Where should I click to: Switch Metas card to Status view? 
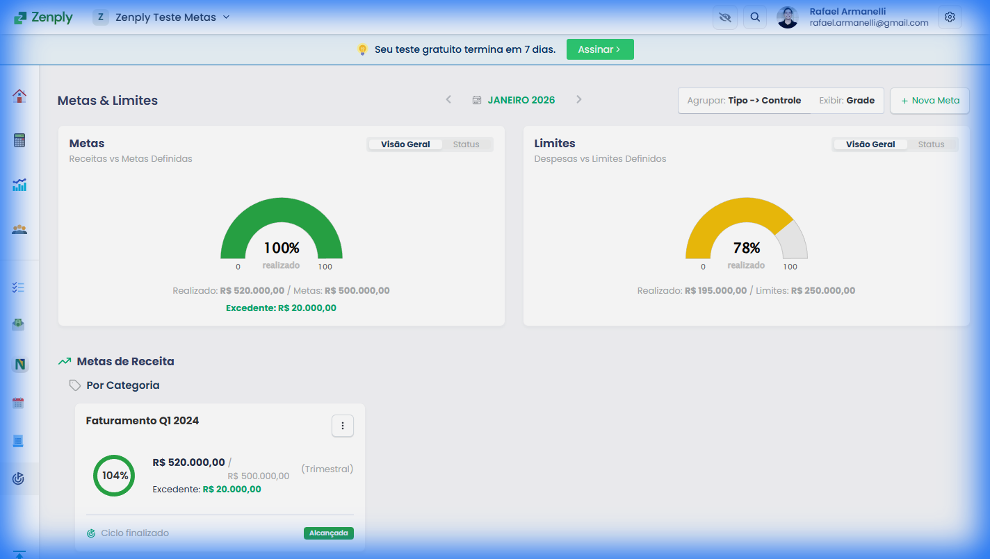click(466, 144)
